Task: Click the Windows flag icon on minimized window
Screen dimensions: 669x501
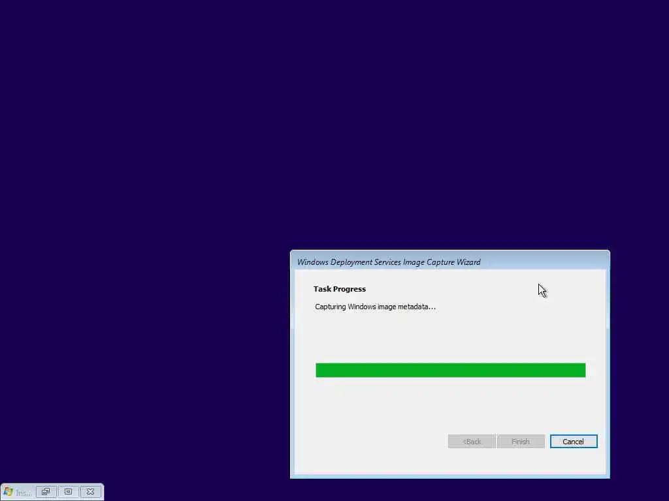Action: coord(8,492)
